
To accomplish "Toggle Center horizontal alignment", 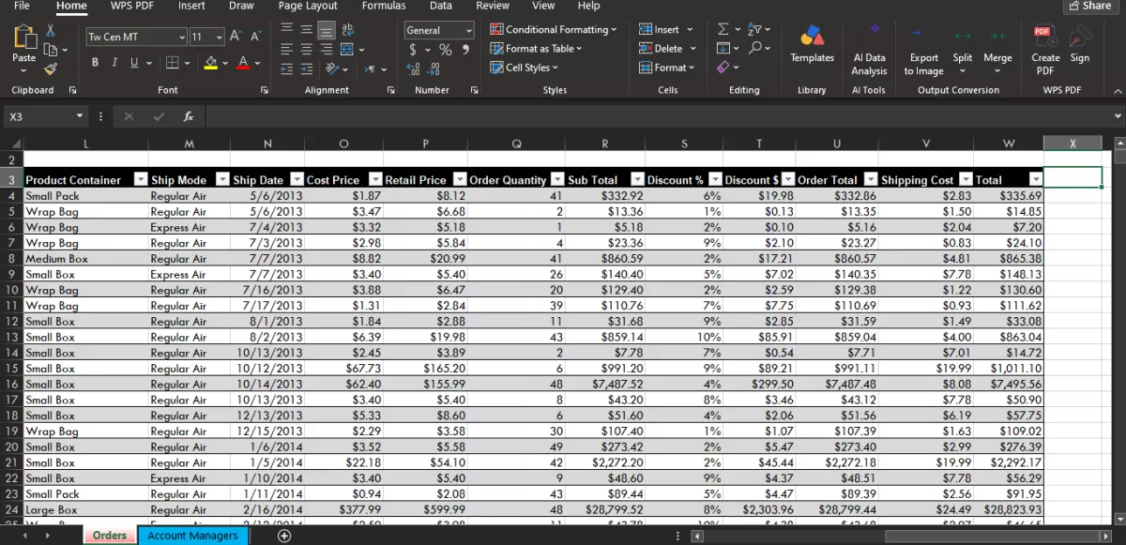I will click(307, 50).
